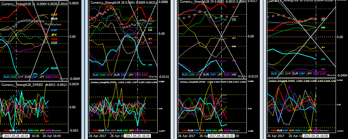Enable AUD button in Currency_Strength28 30 chart
Screen dimensions: 348x139
[274, 74]
